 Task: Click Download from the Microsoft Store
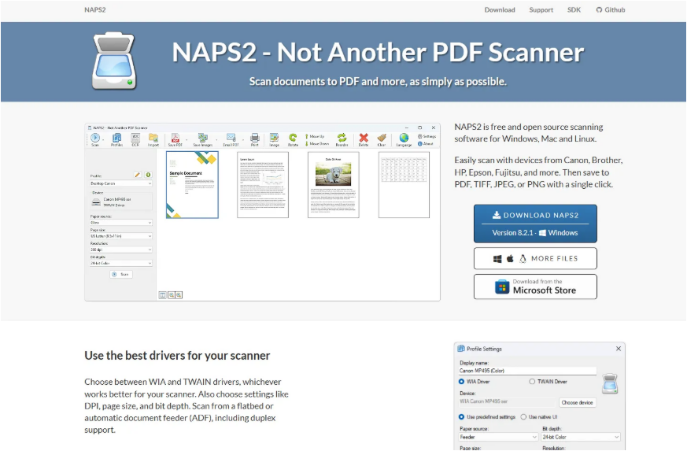(535, 286)
